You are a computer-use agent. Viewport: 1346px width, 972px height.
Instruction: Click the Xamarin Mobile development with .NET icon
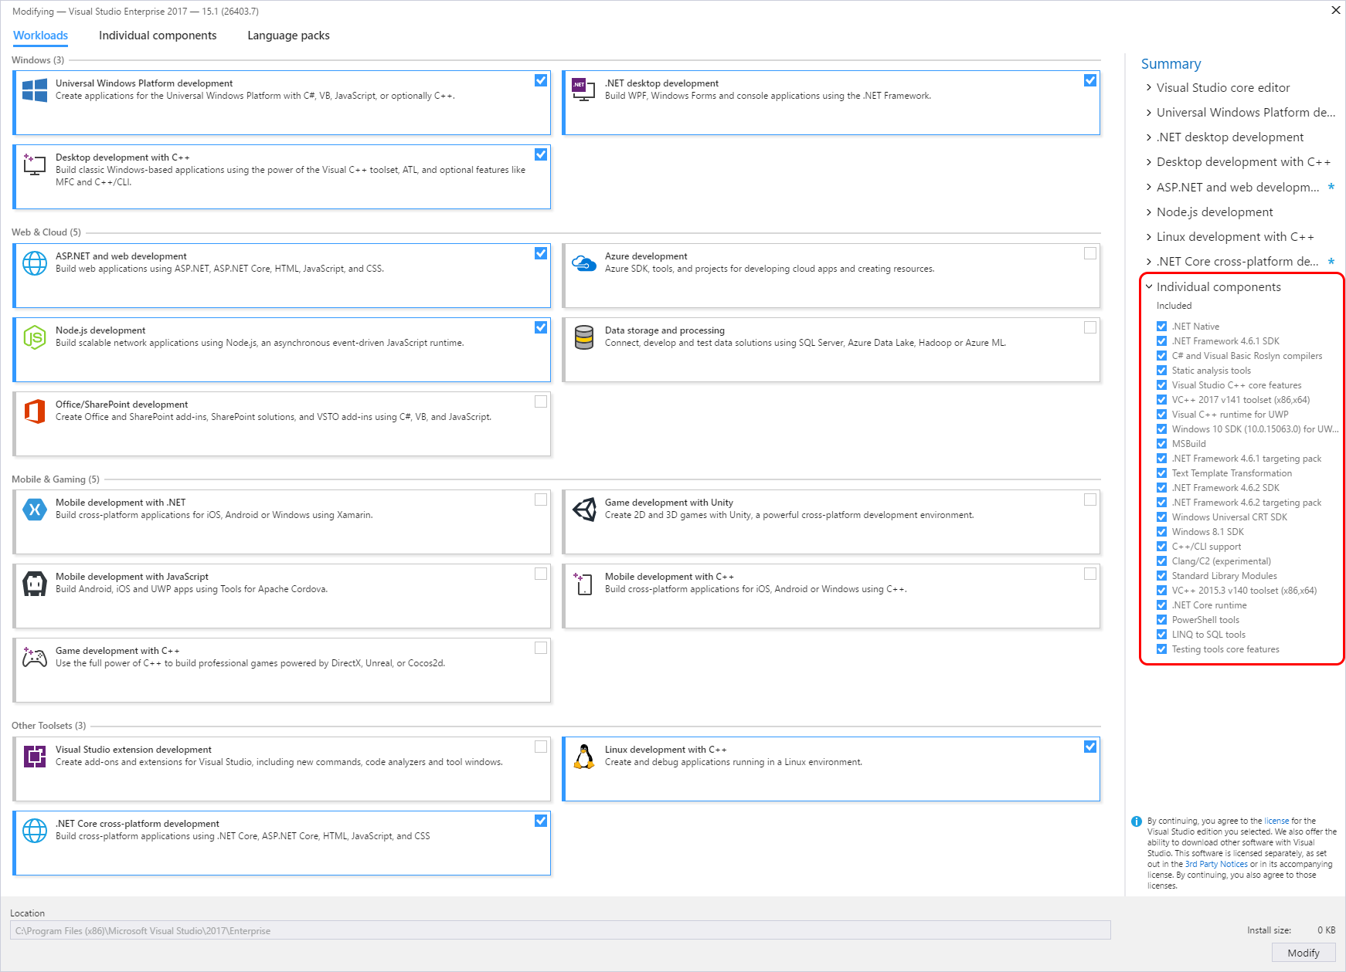click(x=35, y=510)
